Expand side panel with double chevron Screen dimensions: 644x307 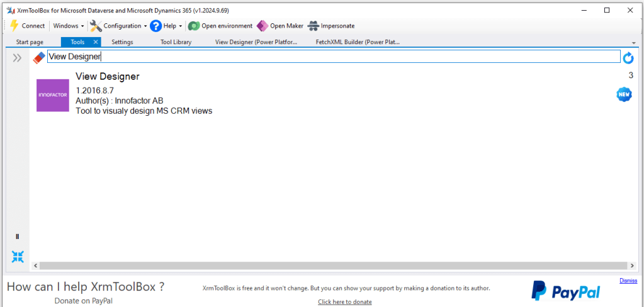[17, 58]
